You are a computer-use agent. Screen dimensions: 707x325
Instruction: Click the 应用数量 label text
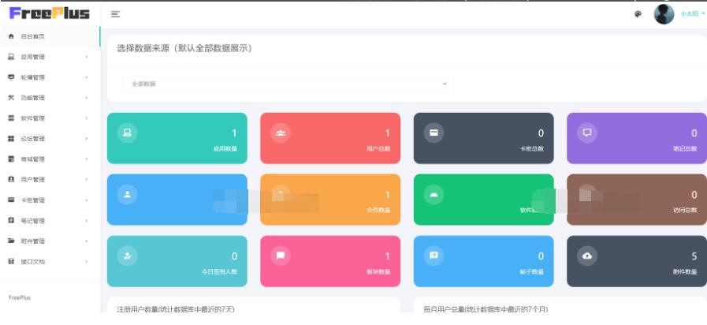225,148
